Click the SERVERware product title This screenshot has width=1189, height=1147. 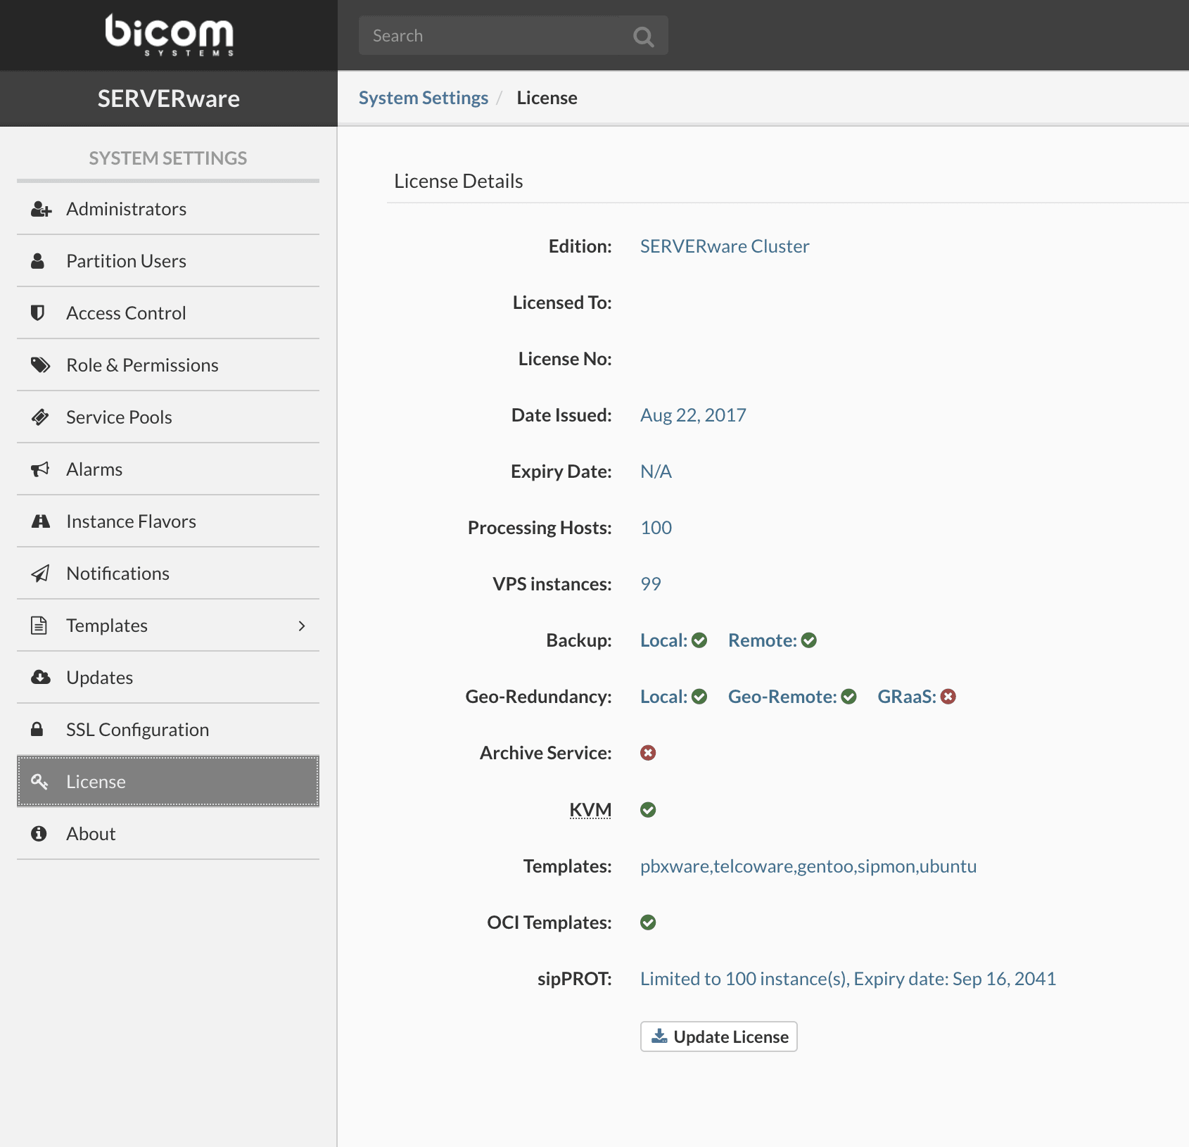click(x=169, y=99)
